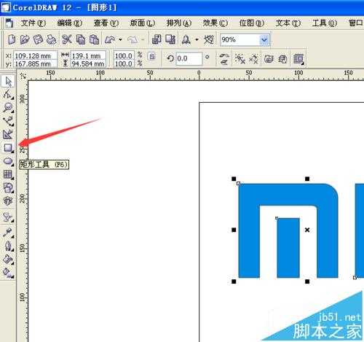The height and width of the screenshot is (342, 364).
Task: Click the Copy icon
Action: (81, 39)
